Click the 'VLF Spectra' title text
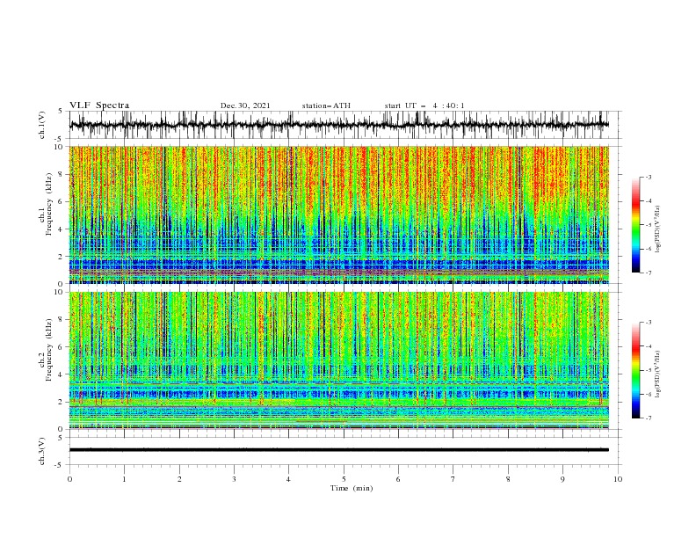The image size is (696, 538). [x=99, y=105]
